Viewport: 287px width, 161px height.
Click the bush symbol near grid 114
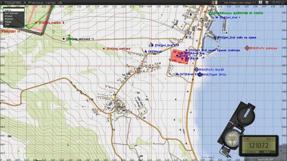(53, 32)
